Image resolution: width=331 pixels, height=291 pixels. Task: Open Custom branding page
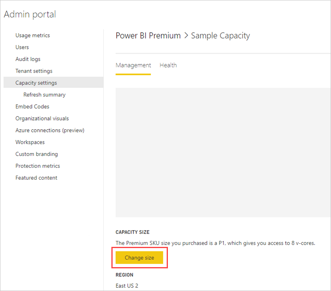(37, 154)
